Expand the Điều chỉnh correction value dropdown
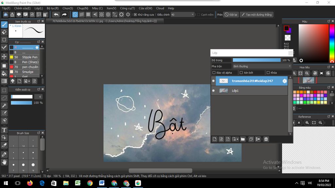This screenshot has height=188, width=335. point(192,15)
